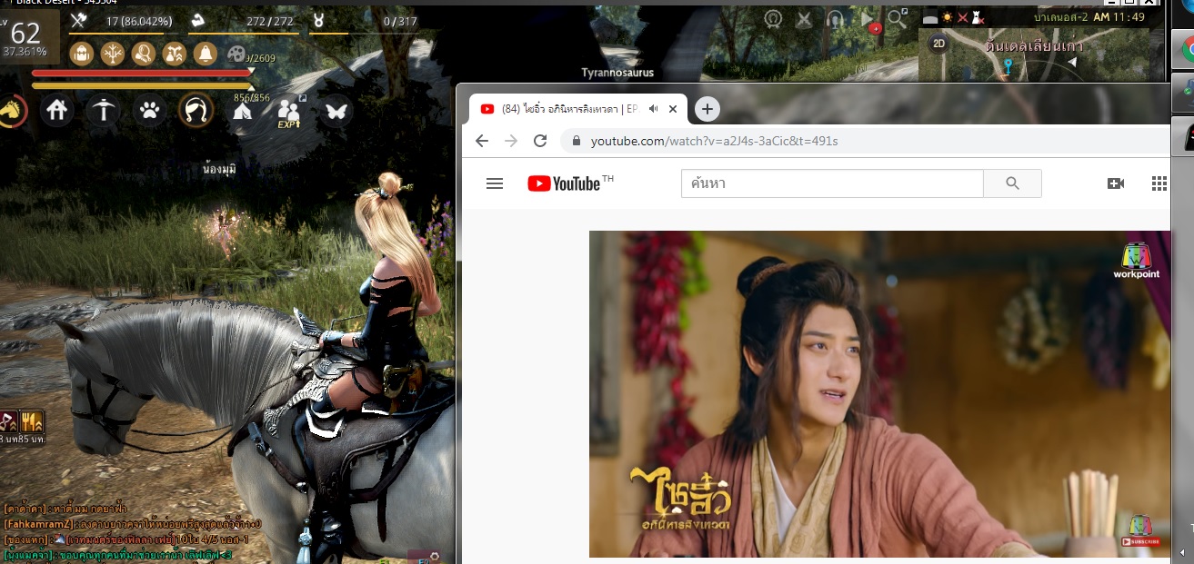Screen dimensions: 1194x564
Task: Click the FahkamramZ name in game chat
Action: tap(39, 524)
